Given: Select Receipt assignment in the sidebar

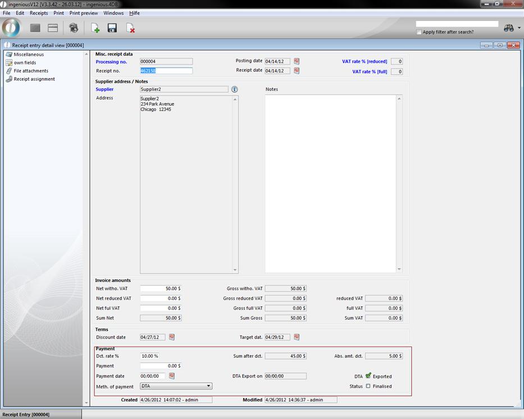Looking at the screenshot, I should click(34, 79).
